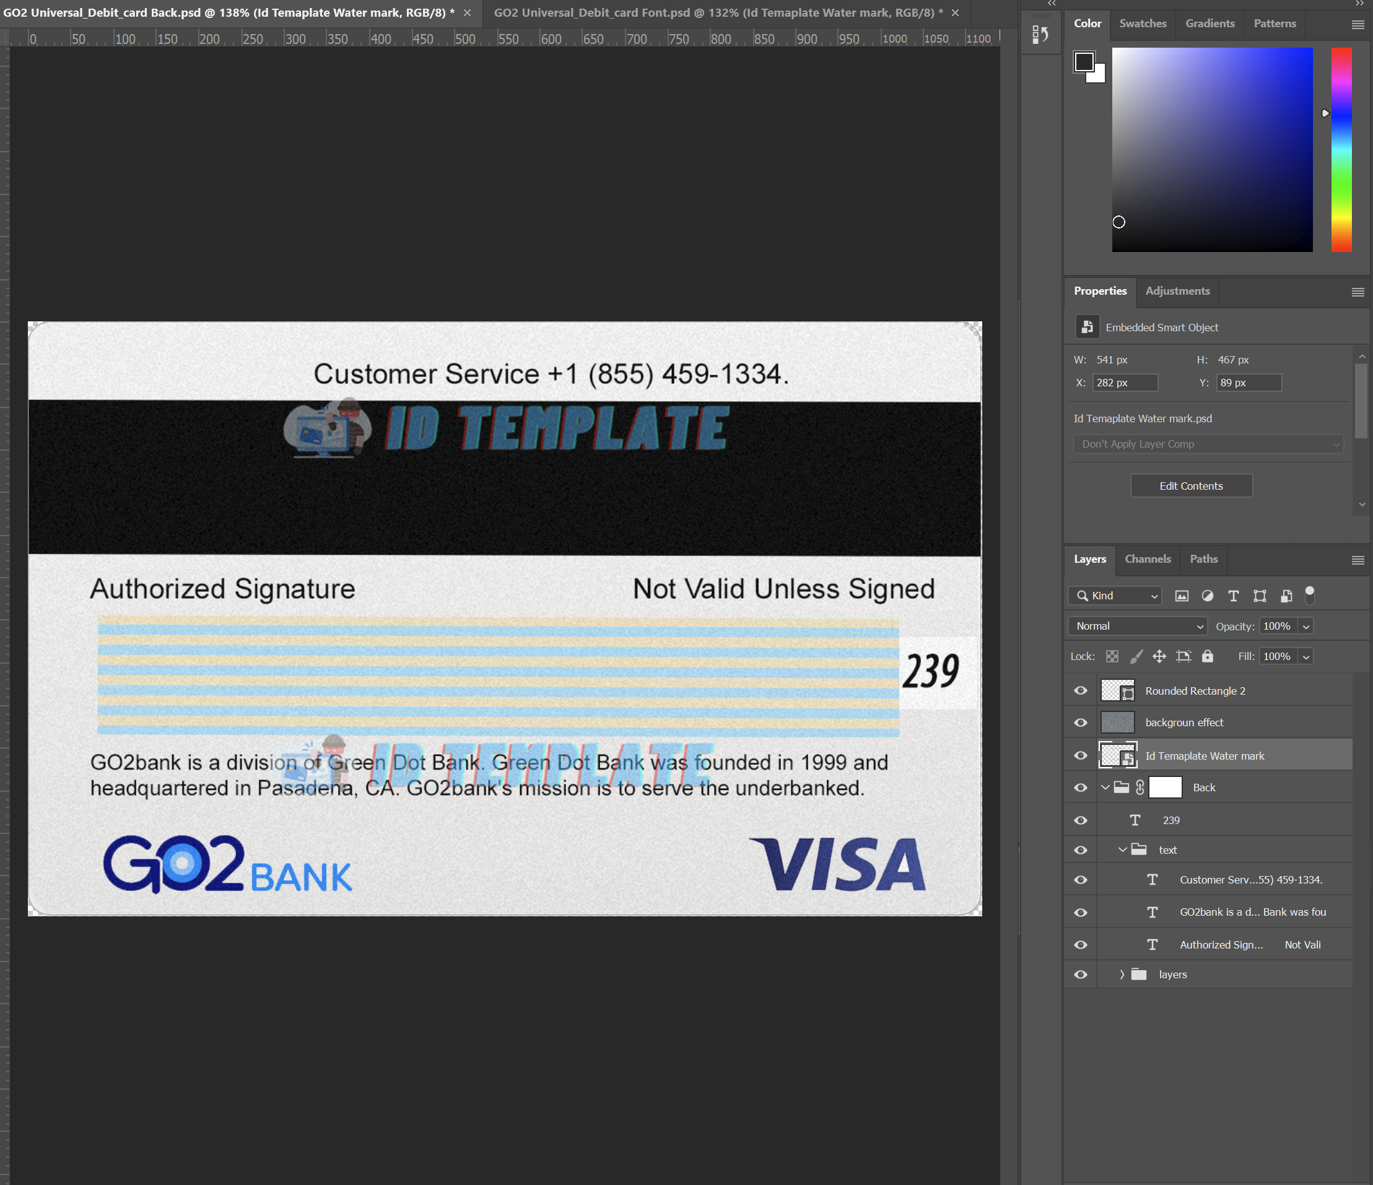
Task: Toggle visibility of the text group
Action: (x=1081, y=850)
